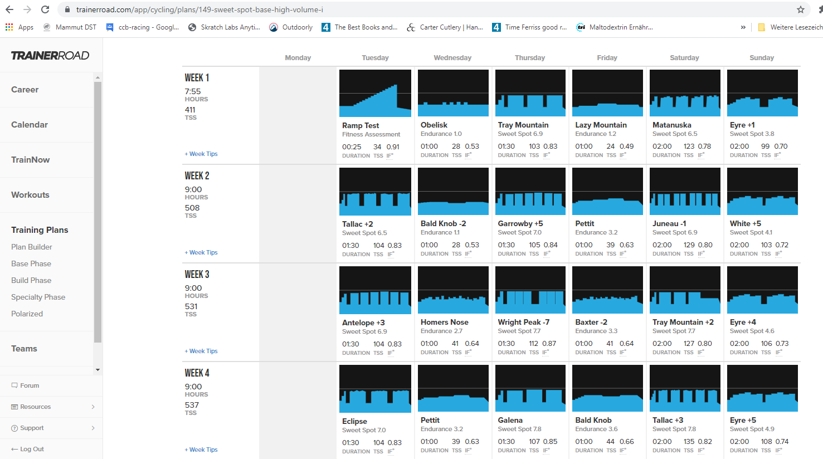Open the Apps grid shortcut in bookmarks bar

[x=20, y=27]
